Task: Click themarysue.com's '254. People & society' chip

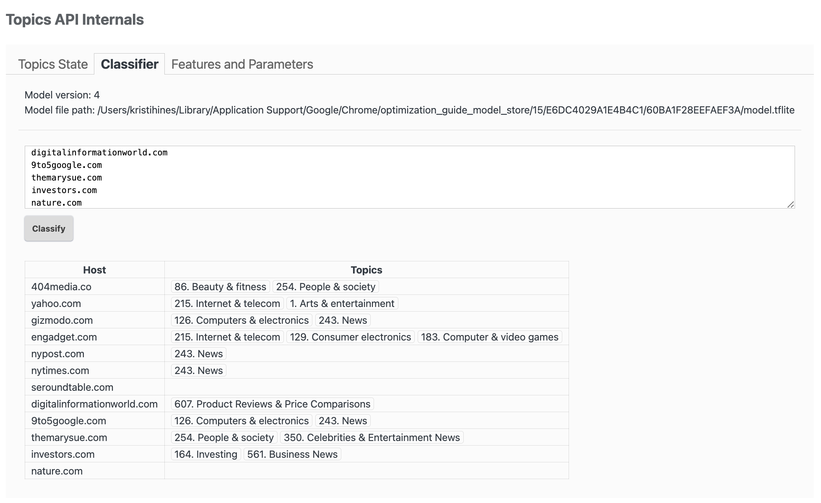Action: pyautogui.click(x=224, y=437)
